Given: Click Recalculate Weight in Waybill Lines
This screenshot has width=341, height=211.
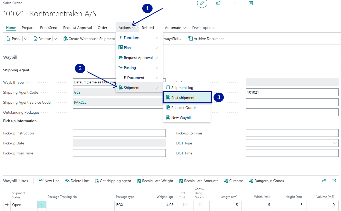Looking at the screenshot, I should click(155, 181).
